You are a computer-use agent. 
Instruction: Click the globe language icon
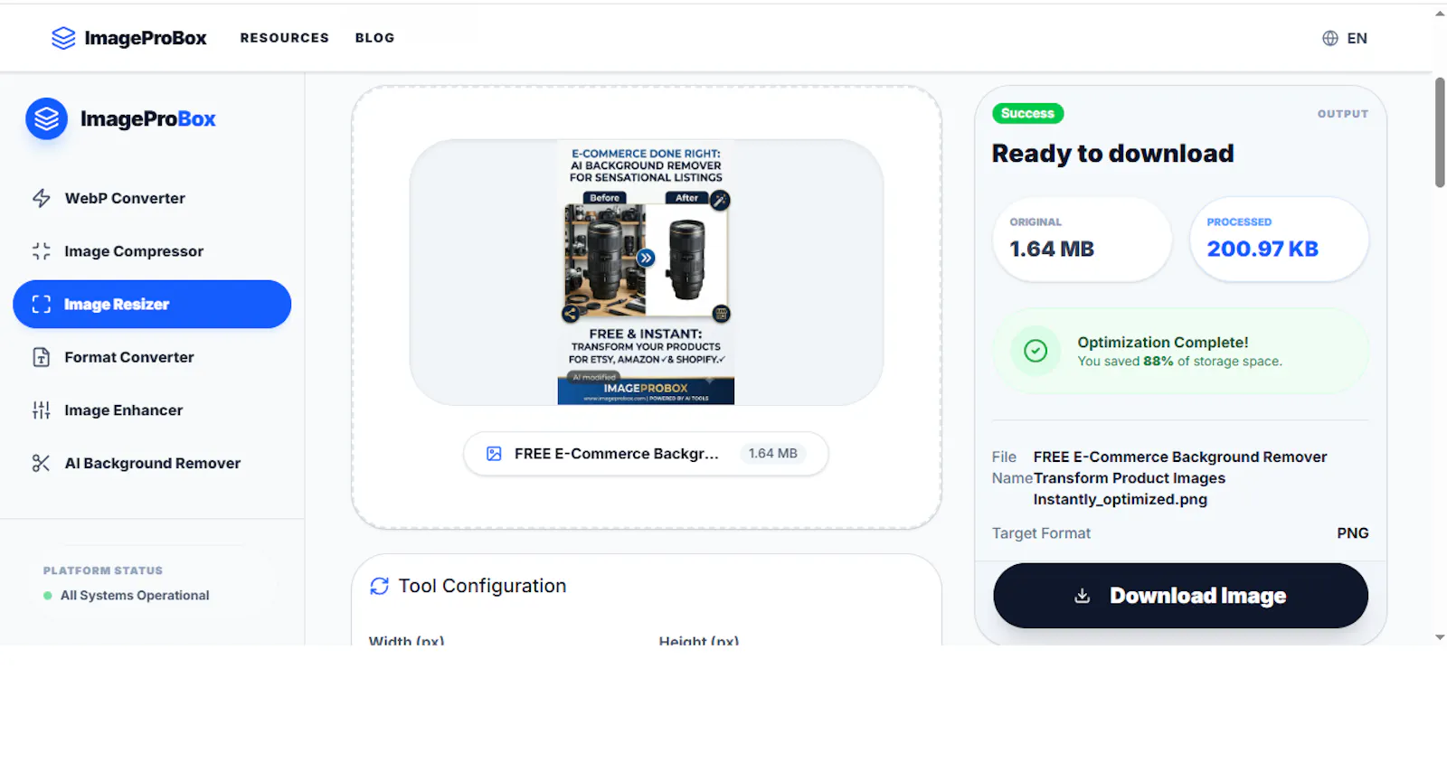[x=1330, y=38]
